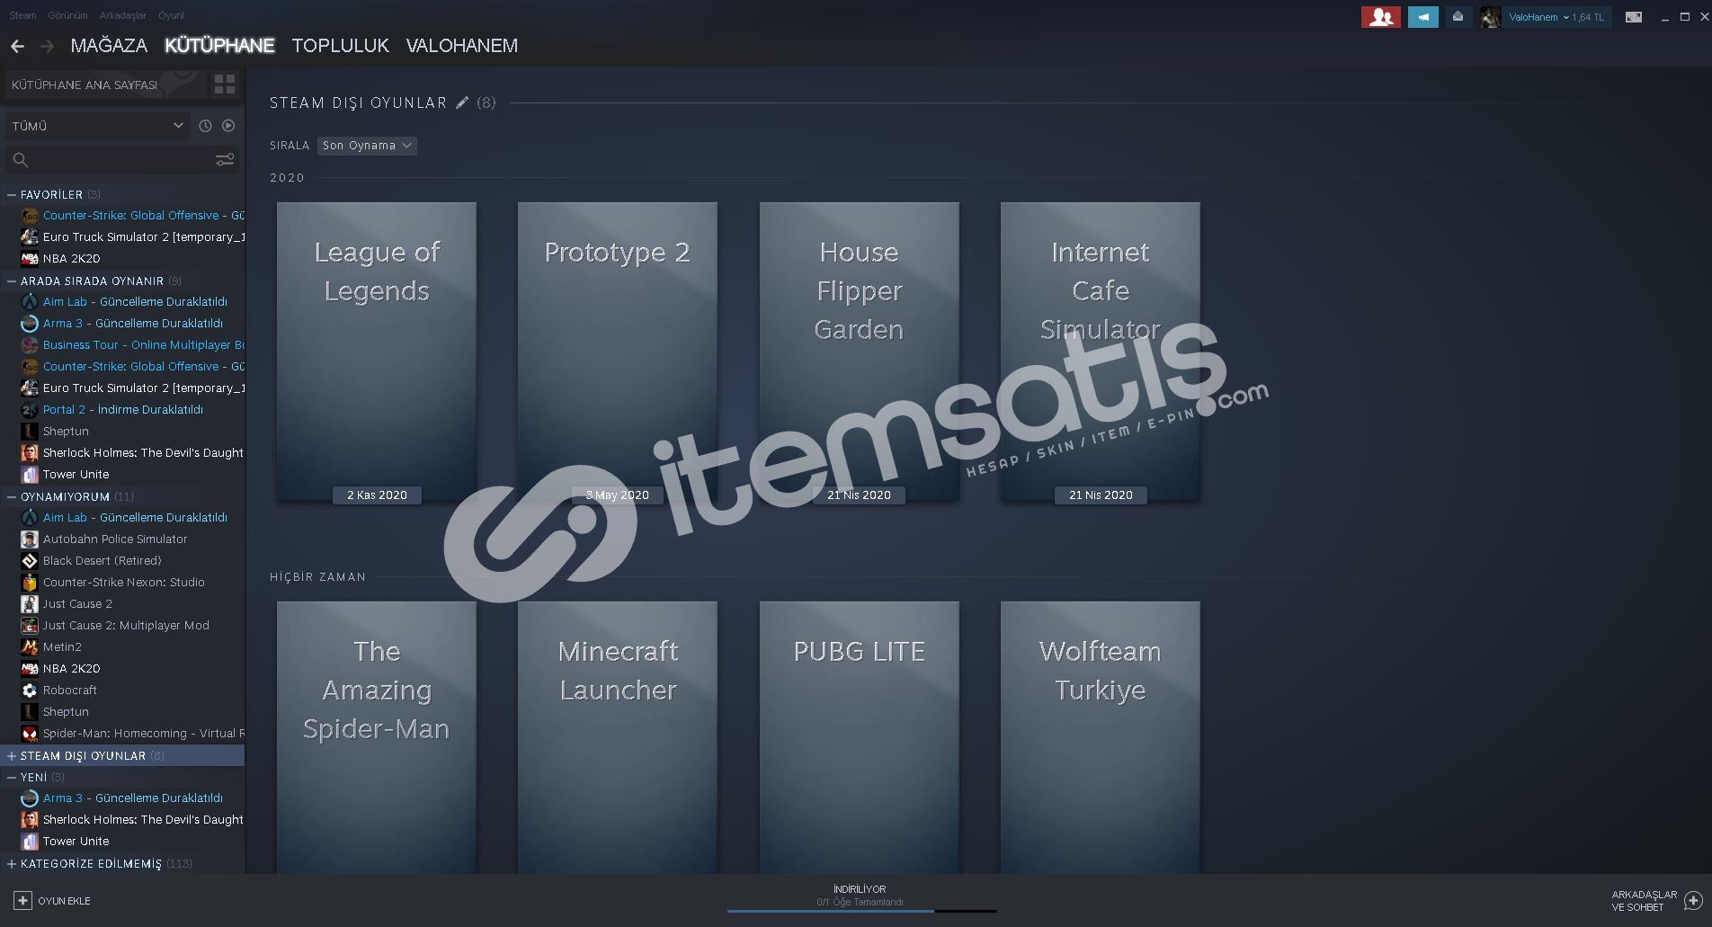The height and width of the screenshot is (927, 1712).
Task: Open Arkadaşlar ve Sohbet
Action: pos(1657,901)
